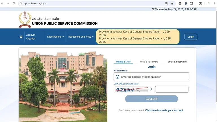The height and width of the screenshot is (122, 217).
Task: Go to home via house icon
Action: (21, 37)
